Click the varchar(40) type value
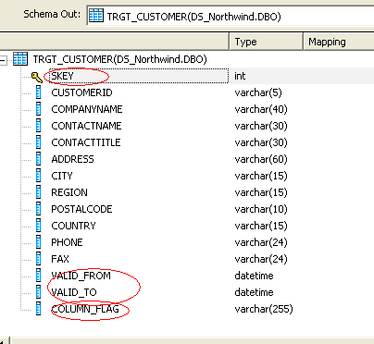The width and height of the screenshot is (374, 344). coord(261,109)
